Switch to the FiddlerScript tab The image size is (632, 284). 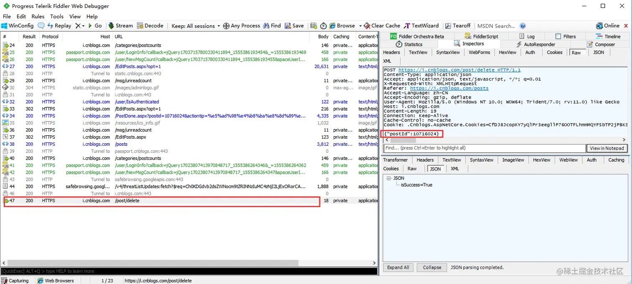[x=481, y=36]
